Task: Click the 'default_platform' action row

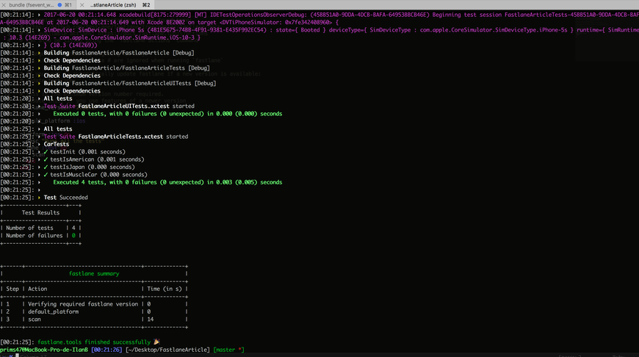Action: click(94, 311)
